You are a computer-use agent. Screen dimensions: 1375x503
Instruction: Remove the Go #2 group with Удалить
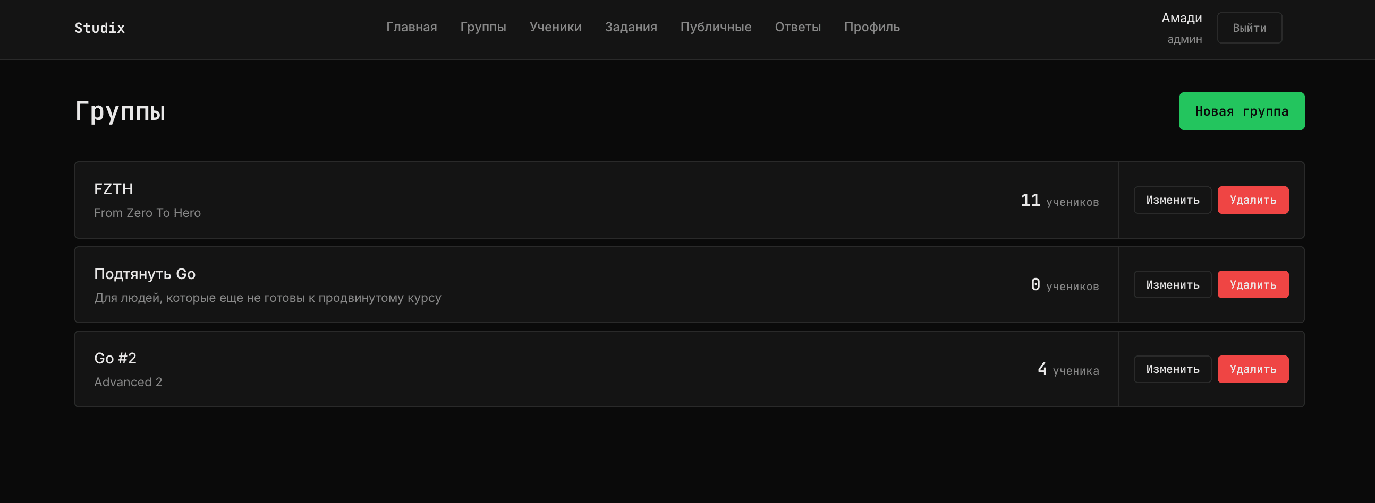(x=1253, y=369)
